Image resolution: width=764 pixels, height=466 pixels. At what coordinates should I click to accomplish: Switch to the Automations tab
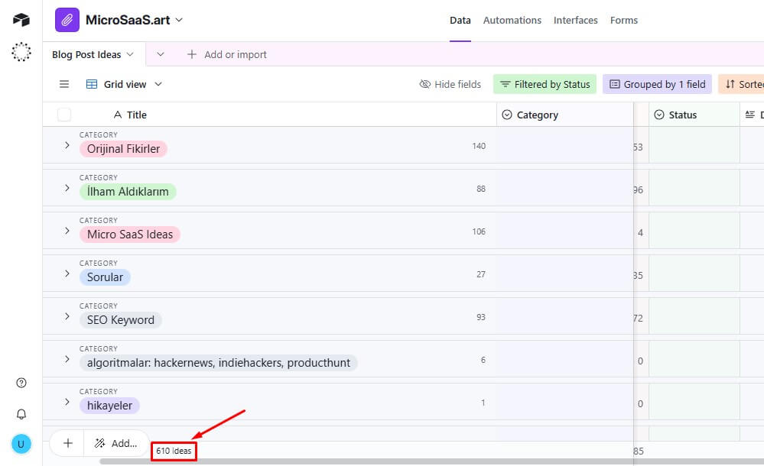tap(512, 21)
